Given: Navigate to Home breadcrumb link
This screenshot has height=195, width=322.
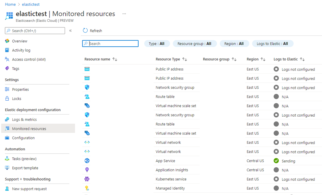Looking at the screenshot, I should [10, 4].
